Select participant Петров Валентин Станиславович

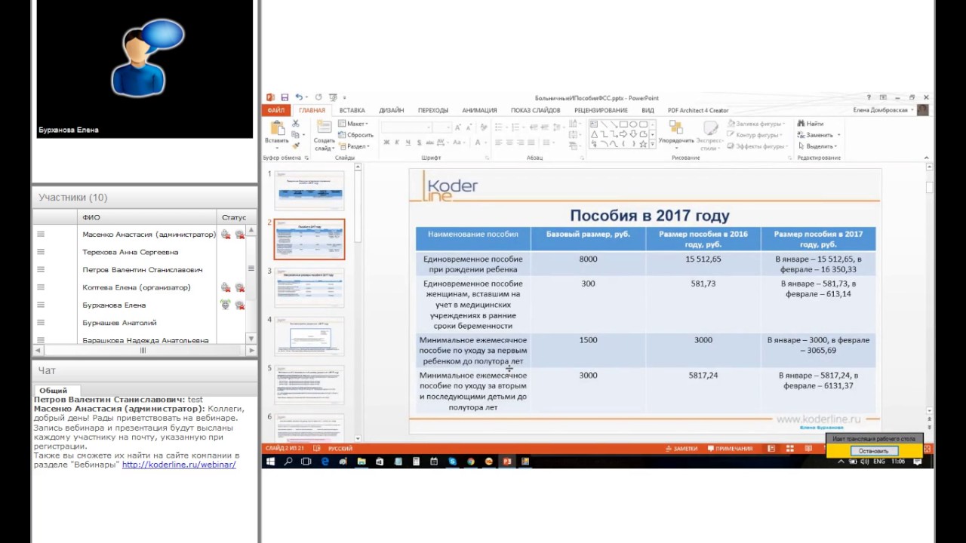[x=143, y=269]
